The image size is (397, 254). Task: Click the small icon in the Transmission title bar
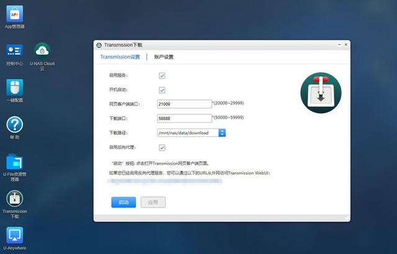pos(99,45)
